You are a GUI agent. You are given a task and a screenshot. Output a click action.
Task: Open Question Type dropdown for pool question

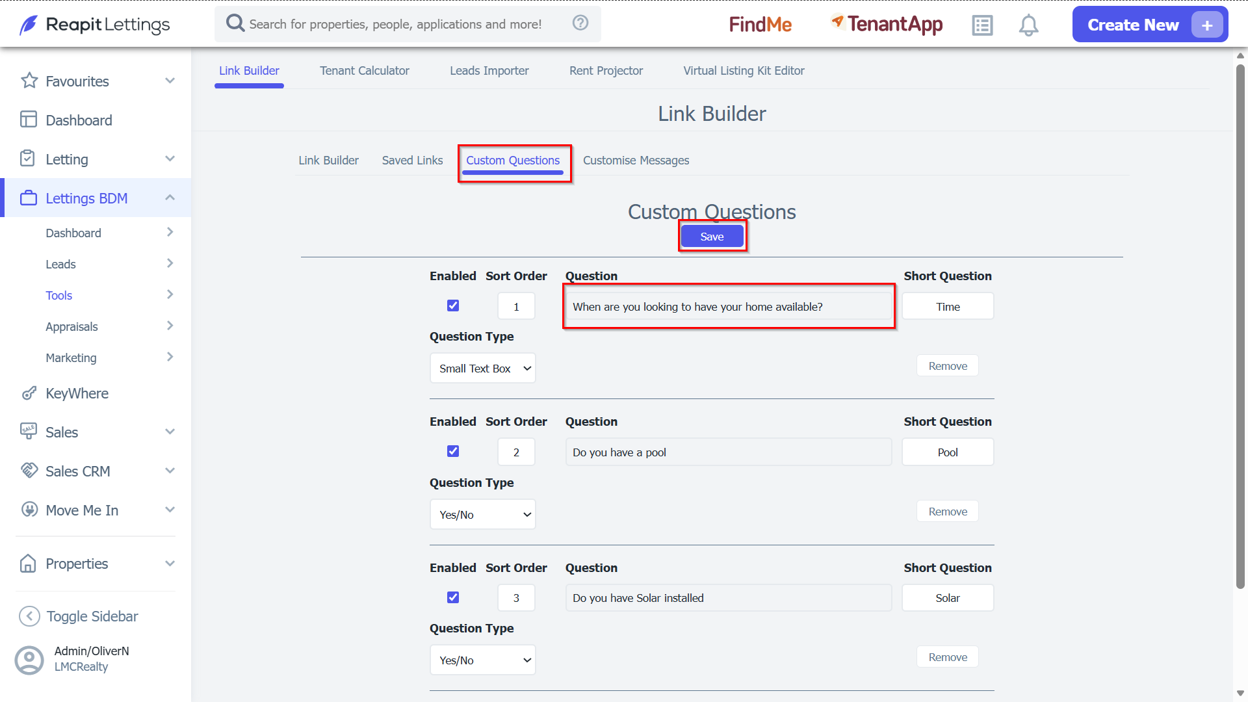click(483, 515)
